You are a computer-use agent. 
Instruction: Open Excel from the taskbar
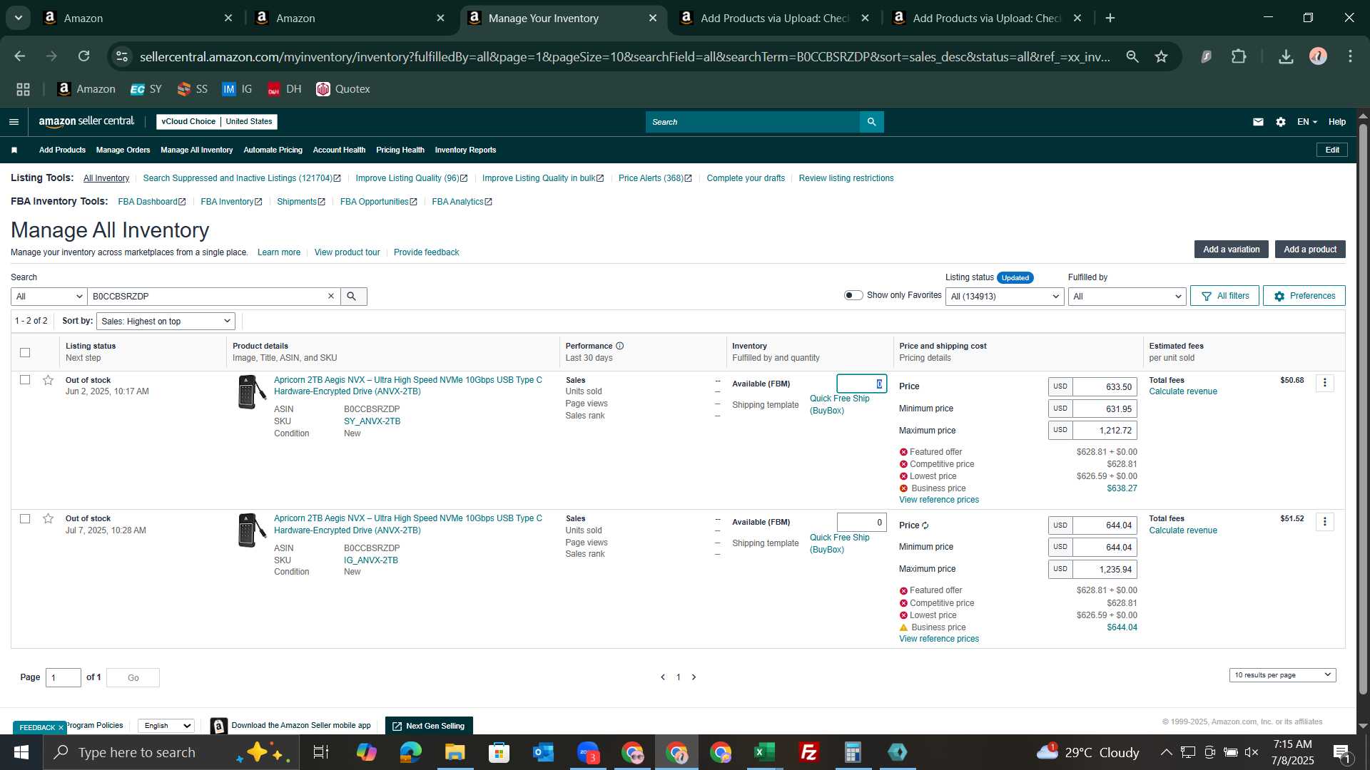point(765,752)
